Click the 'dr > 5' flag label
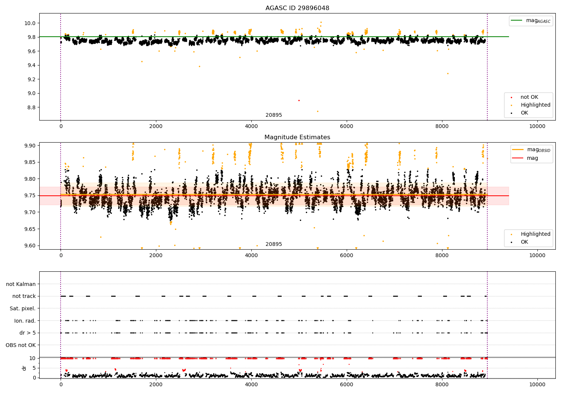561x393 pixels. pyautogui.click(x=28, y=333)
